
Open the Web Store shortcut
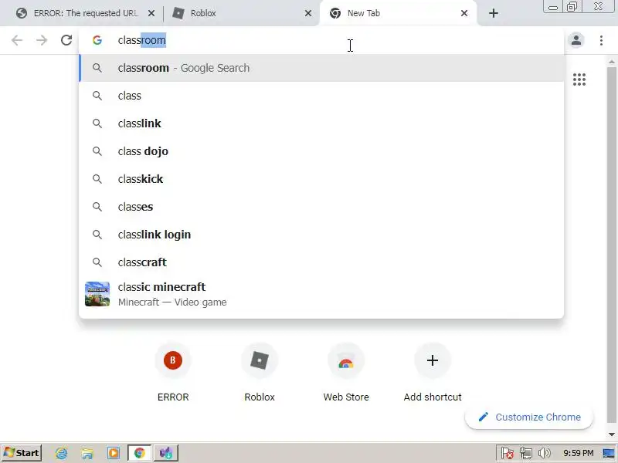coord(346,373)
